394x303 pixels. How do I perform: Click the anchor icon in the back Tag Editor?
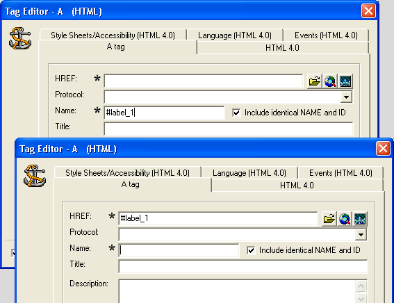pos(20,38)
